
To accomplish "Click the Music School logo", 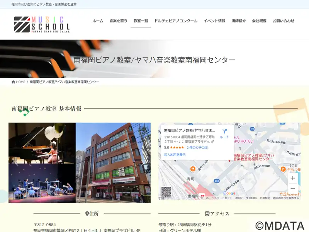I will click(x=42, y=24).
